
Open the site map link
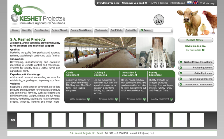click(x=210, y=3)
